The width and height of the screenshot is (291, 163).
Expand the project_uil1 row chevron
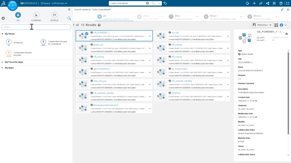(150, 48)
